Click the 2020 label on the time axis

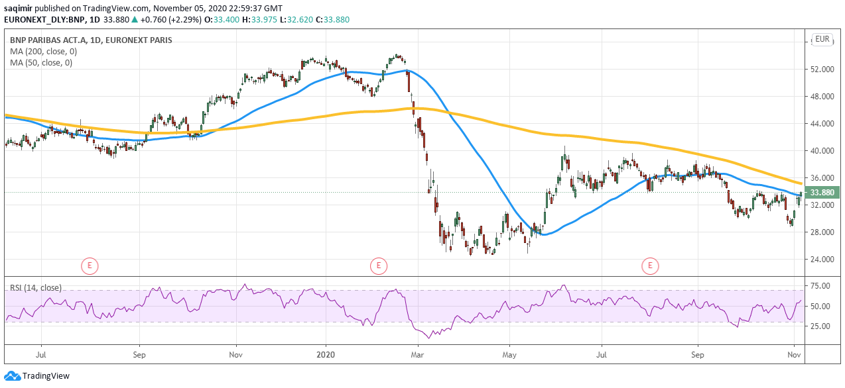[326, 355]
